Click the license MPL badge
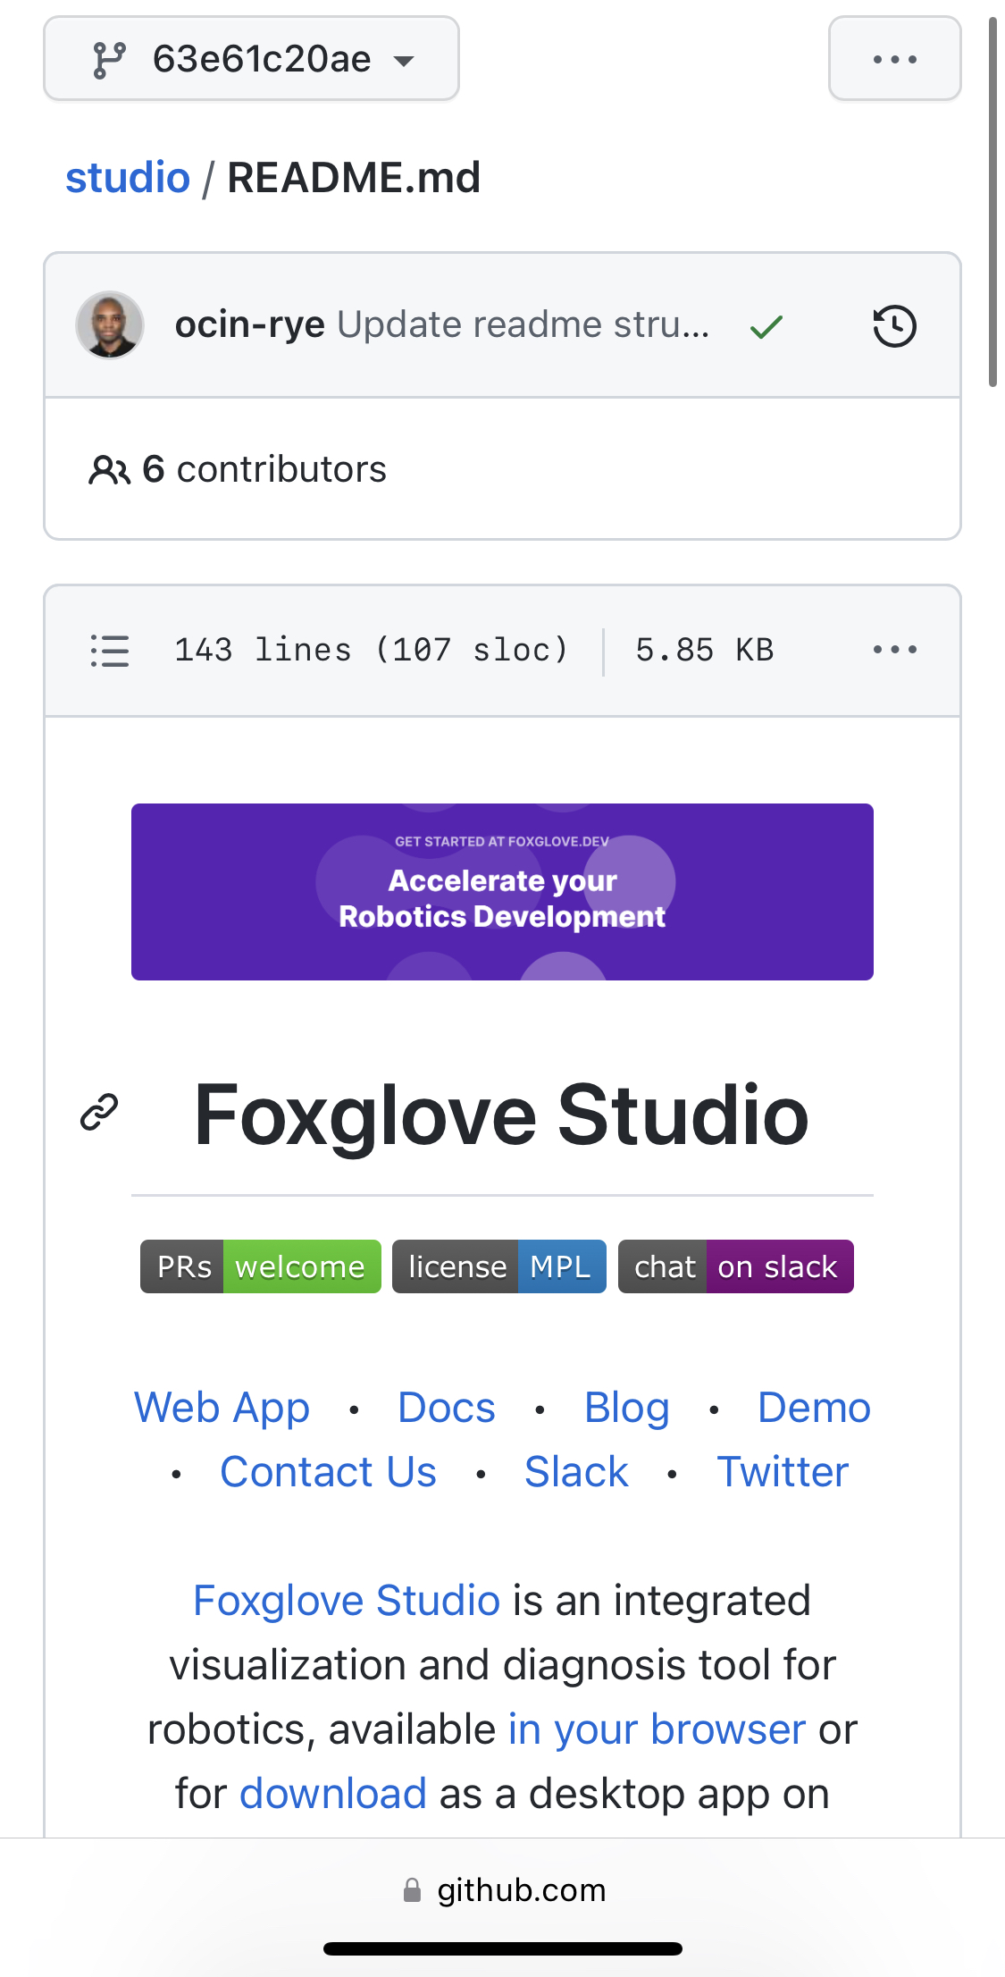Screen dimensions: 1005x1977 tap(499, 1266)
